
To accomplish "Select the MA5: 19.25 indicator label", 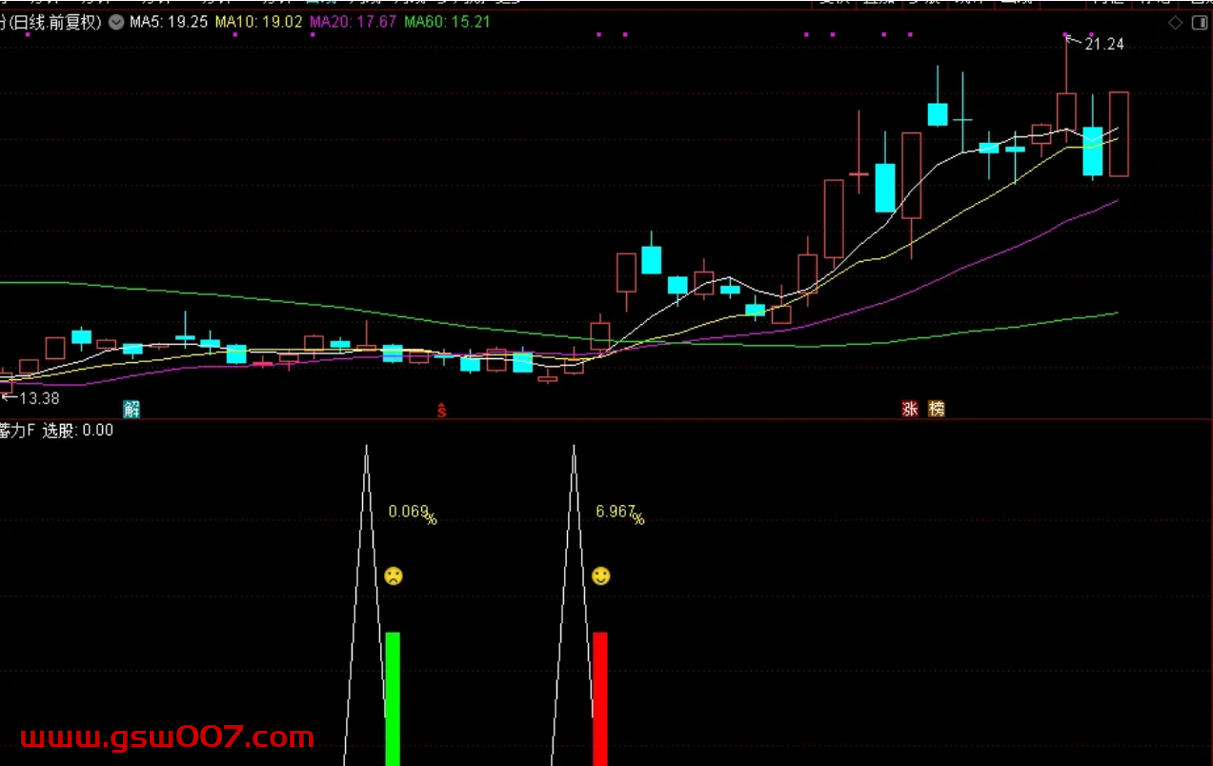I will [x=169, y=22].
